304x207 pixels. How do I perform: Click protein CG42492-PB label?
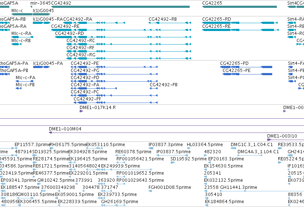164,85
